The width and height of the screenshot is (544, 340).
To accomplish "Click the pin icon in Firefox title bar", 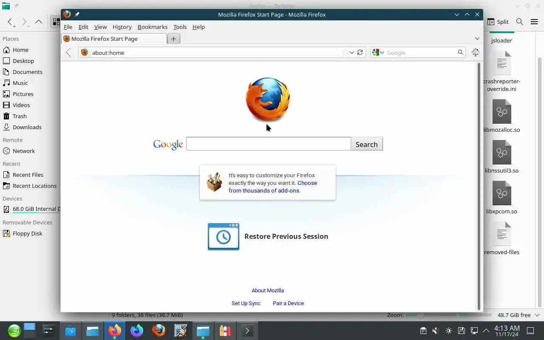I will [x=77, y=14].
